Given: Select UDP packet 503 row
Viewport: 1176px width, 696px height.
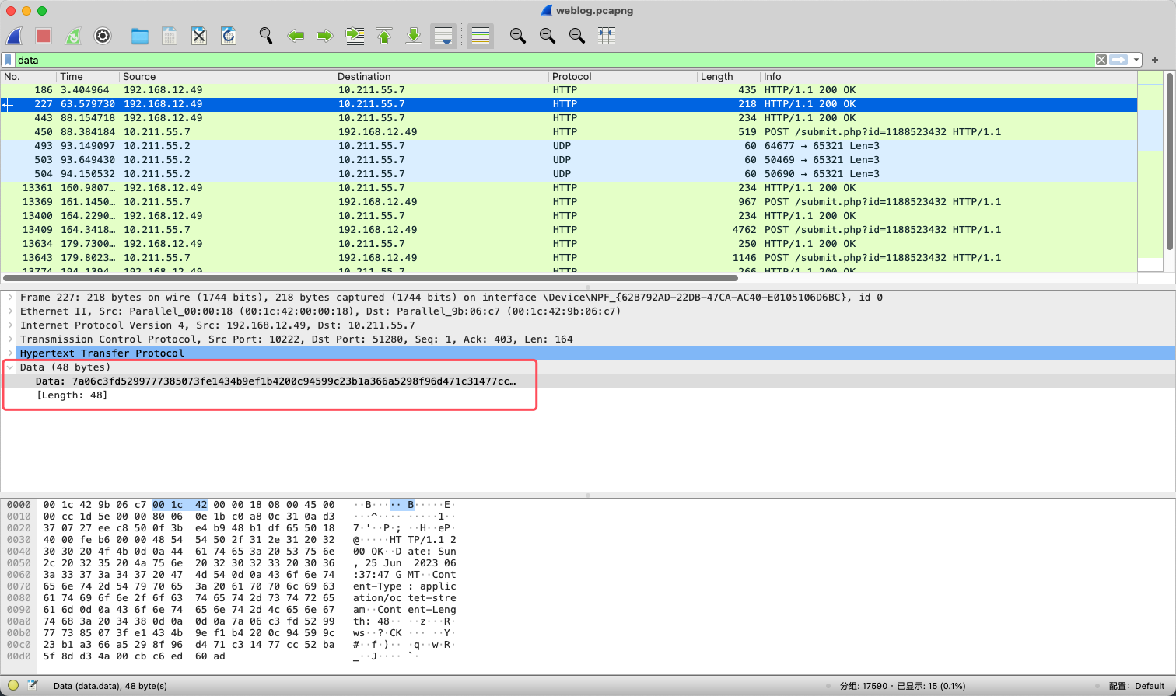Looking at the screenshot, I should click(x=569, y=160).
